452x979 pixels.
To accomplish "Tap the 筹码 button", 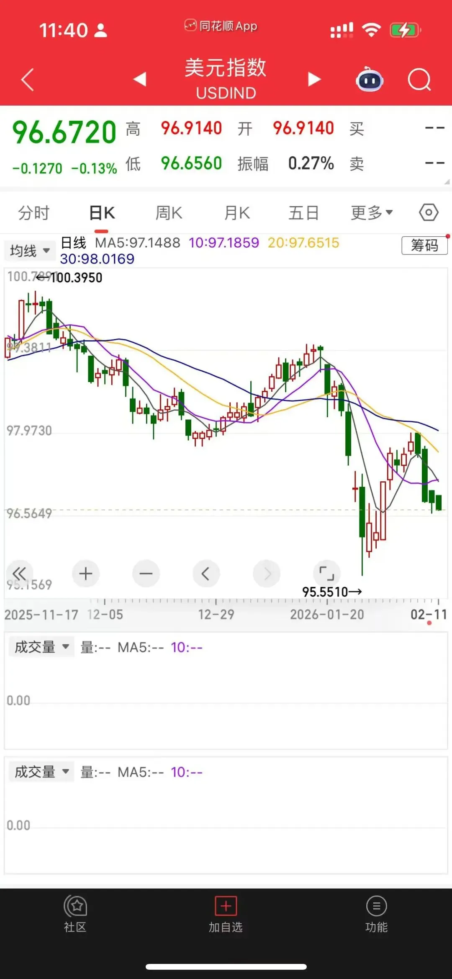I will pyautogui.click(x=424, y=245).
